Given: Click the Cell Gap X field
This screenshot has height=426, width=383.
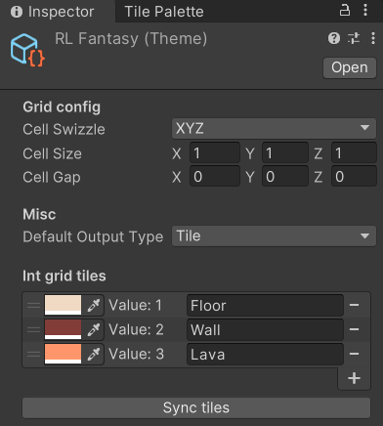Looking at the screenshot, I should [x=215, y=177].
